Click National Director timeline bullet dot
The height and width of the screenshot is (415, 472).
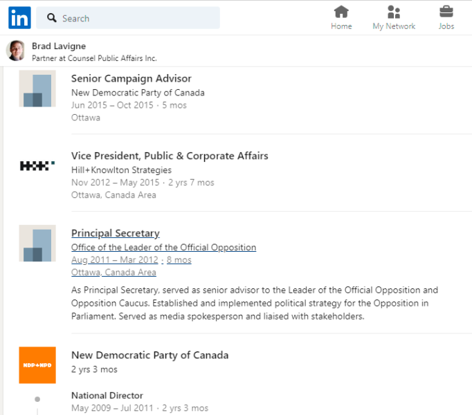click(x=37, y=399)
